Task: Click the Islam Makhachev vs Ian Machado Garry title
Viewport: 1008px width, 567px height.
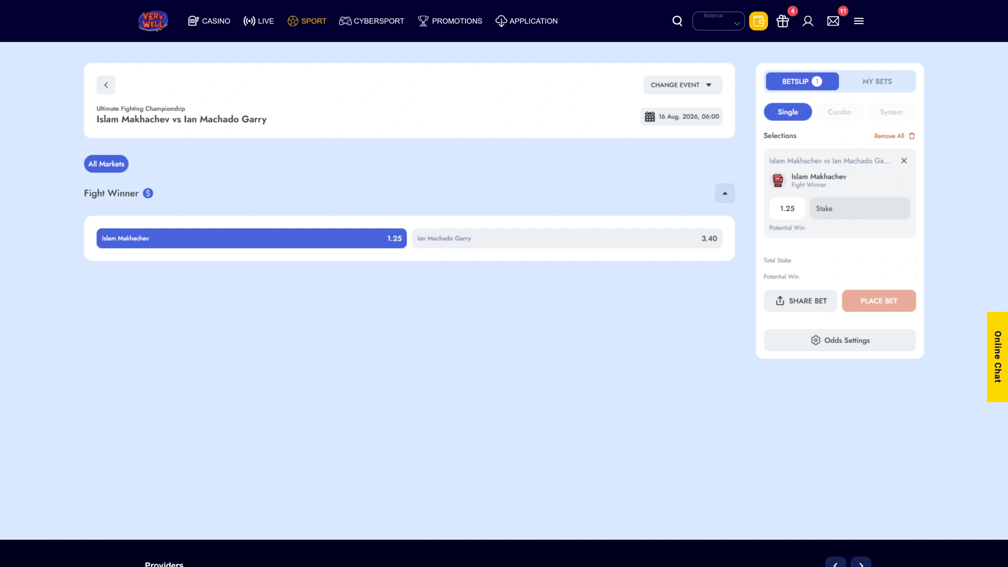Action: click(182, 119)
